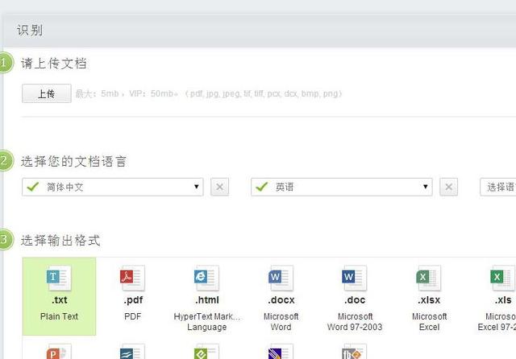Select the green e-book format icon

point(206,352)
